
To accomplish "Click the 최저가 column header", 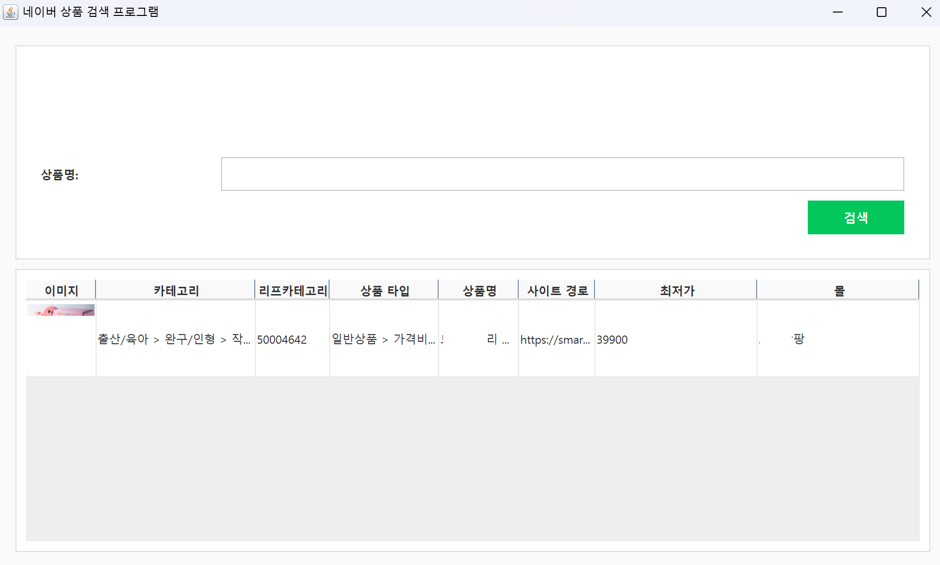I will (676, 290).
